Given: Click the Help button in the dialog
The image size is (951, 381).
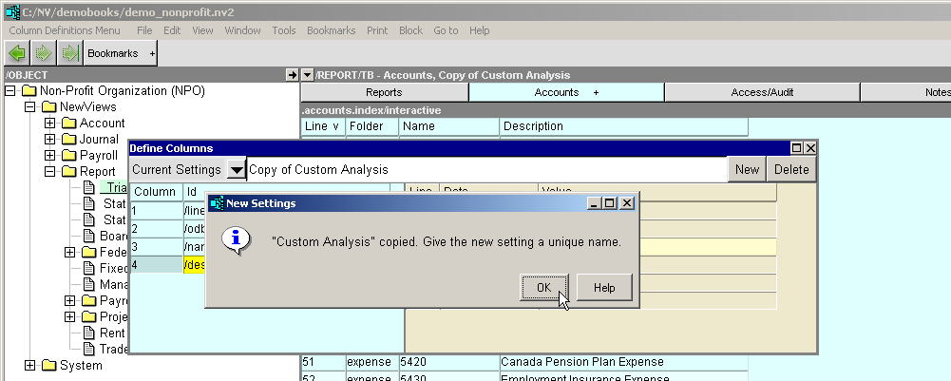Looking at the screenshot, I should click(x=603, y=288).
